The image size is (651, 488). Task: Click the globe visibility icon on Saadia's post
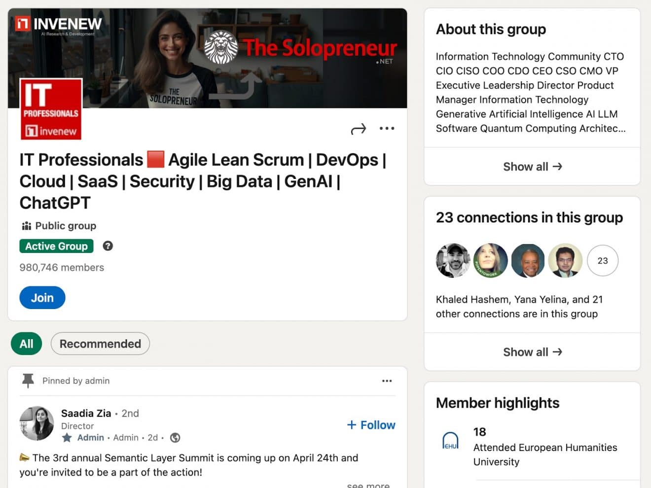click(175, 438)
